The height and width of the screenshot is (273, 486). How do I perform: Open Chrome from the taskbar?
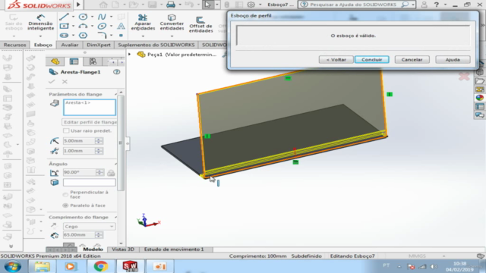coord(100,266)
